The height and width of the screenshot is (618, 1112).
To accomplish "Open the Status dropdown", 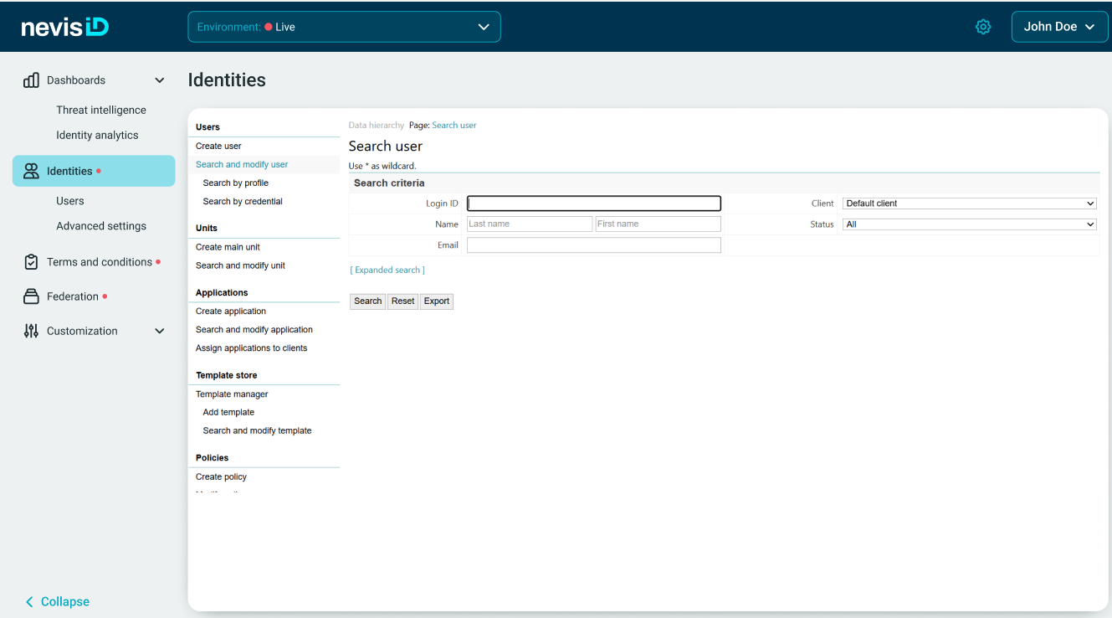I will [969, 224].
